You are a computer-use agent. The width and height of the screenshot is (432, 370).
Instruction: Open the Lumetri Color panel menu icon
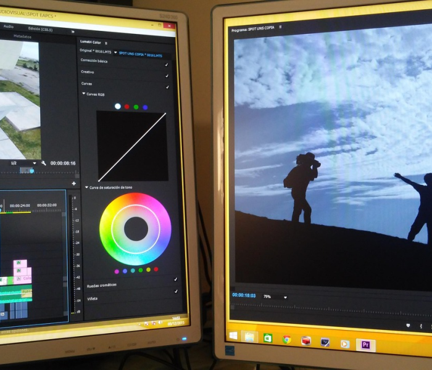(106, 43)
